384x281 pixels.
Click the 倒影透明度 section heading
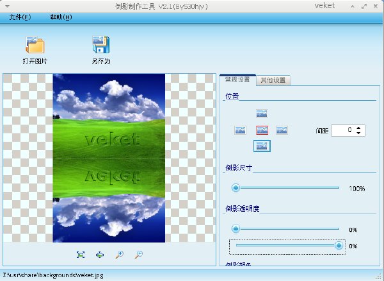pos(242,209)
